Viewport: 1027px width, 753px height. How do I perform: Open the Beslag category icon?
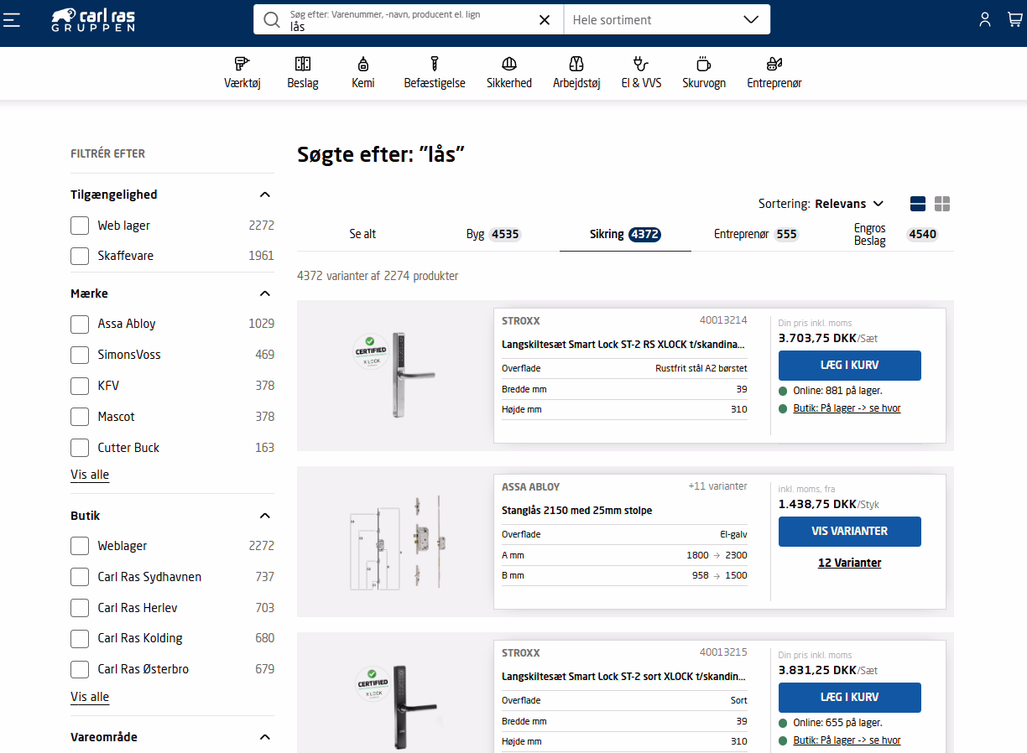click(x=303, y=64)
